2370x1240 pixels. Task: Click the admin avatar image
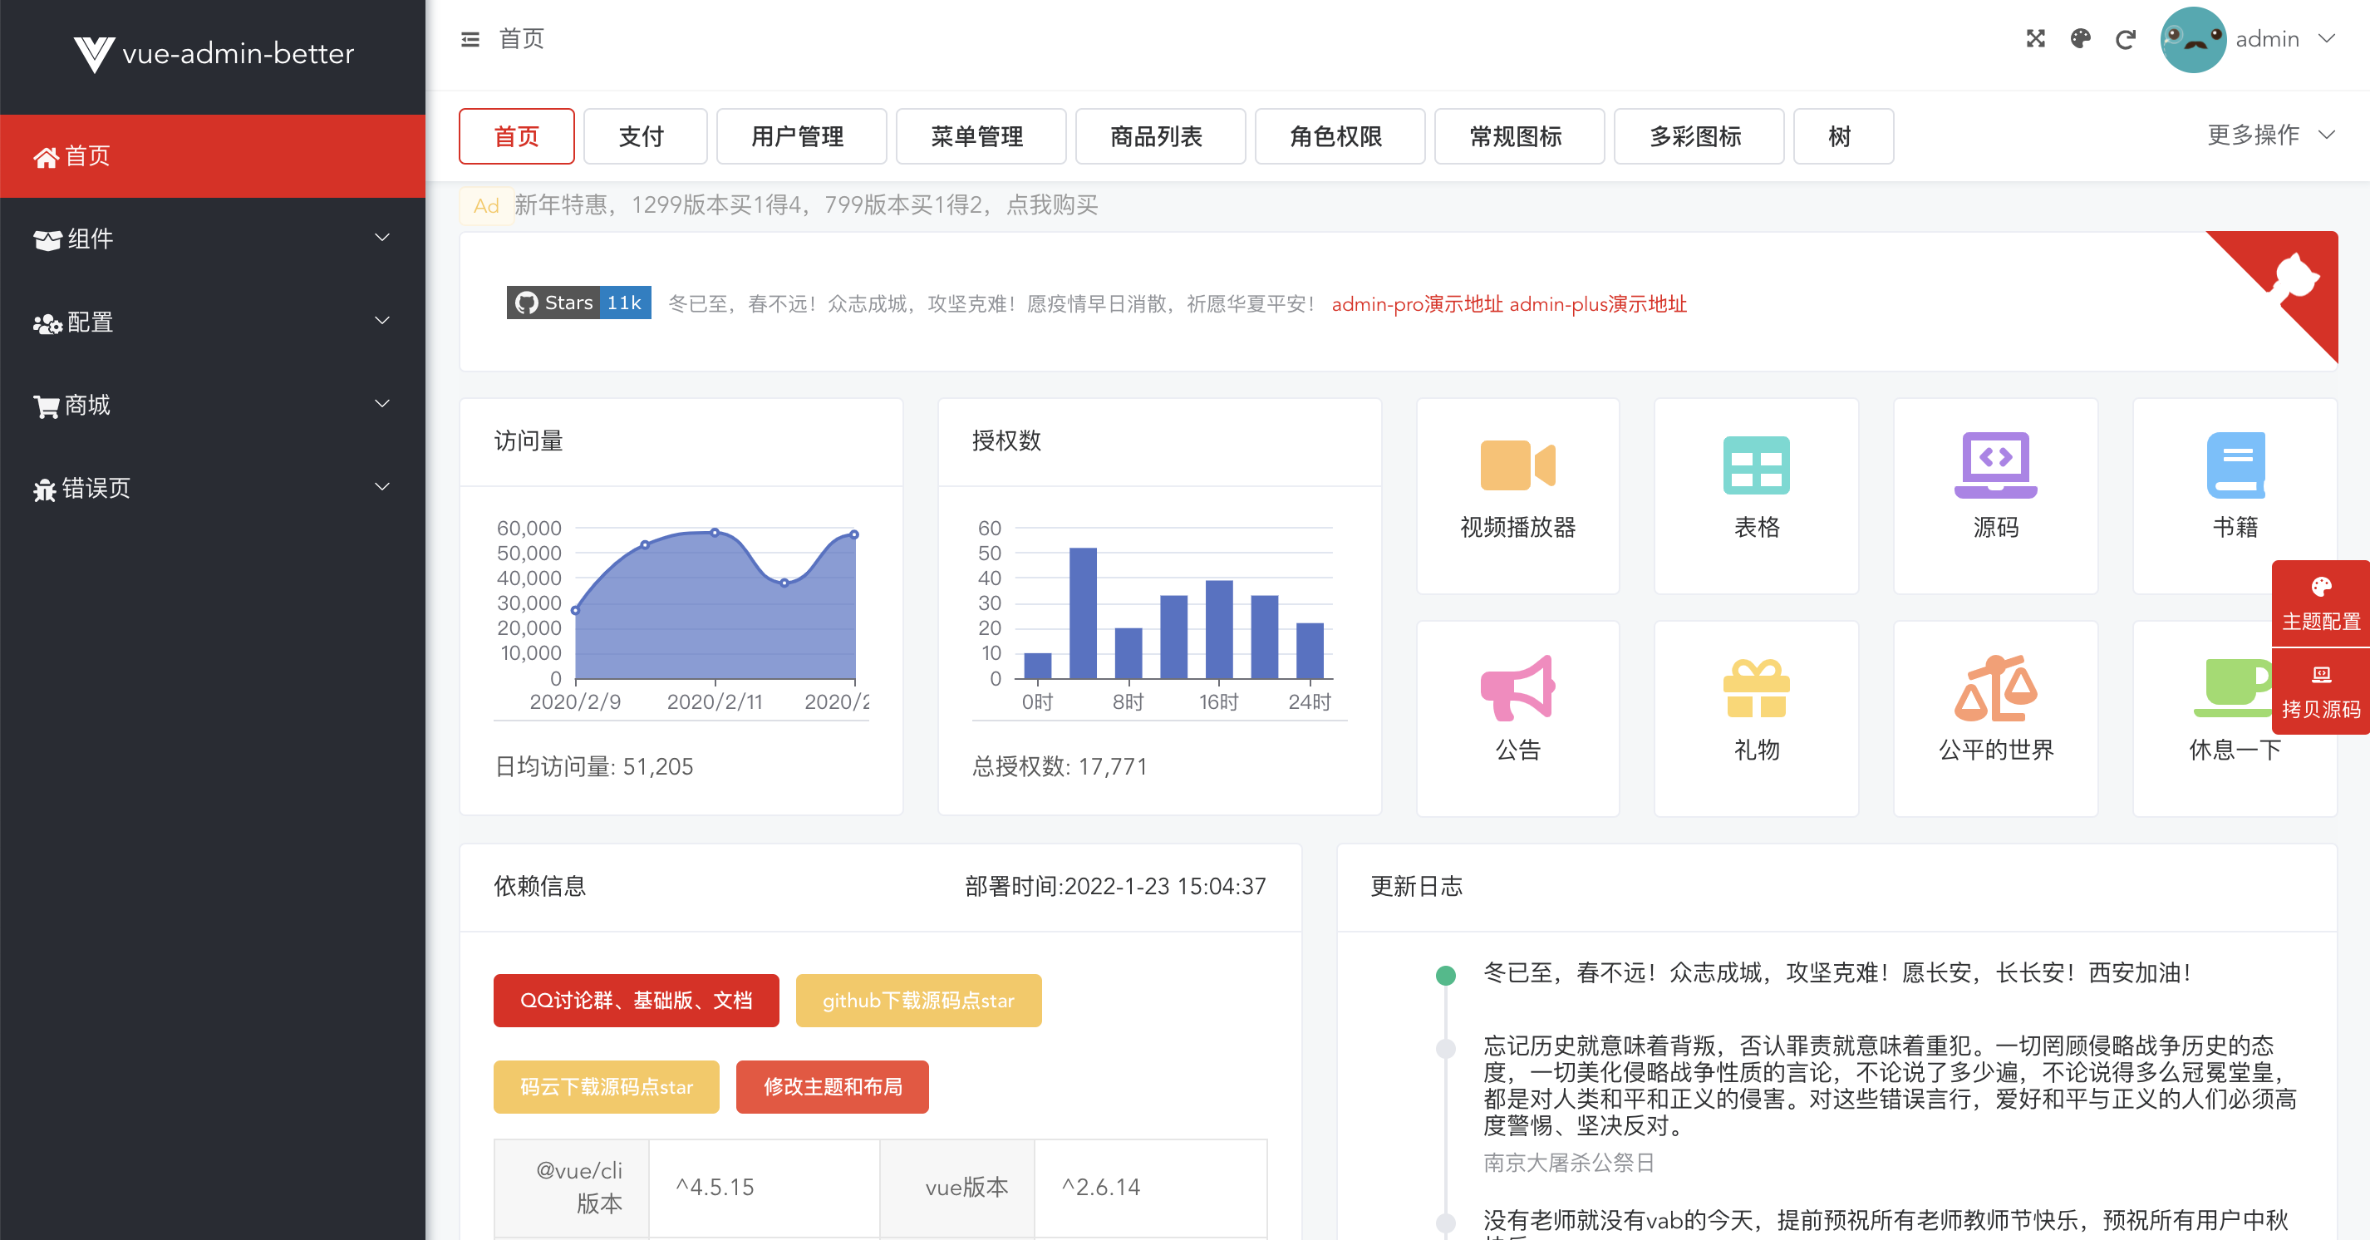pyautogui.click(x=2192, y=38)
